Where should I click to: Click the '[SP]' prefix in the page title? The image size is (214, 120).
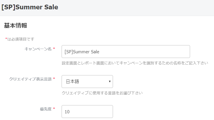pyautogui.click(x=8, y=7)
